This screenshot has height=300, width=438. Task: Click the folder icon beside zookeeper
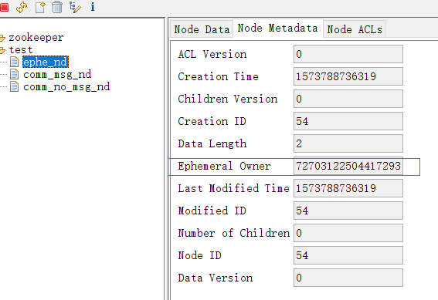click(x=2, y=38)
